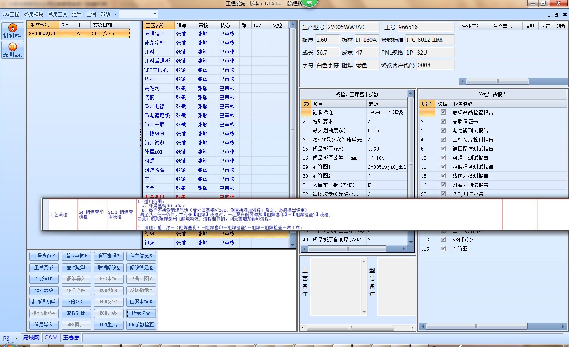Open the 常用工具 menu
This screenshot has width=569, height=347.
click(58, 14)
